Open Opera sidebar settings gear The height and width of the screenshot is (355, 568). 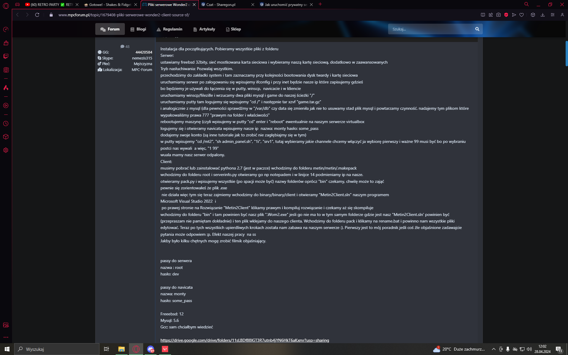point(6,150)
